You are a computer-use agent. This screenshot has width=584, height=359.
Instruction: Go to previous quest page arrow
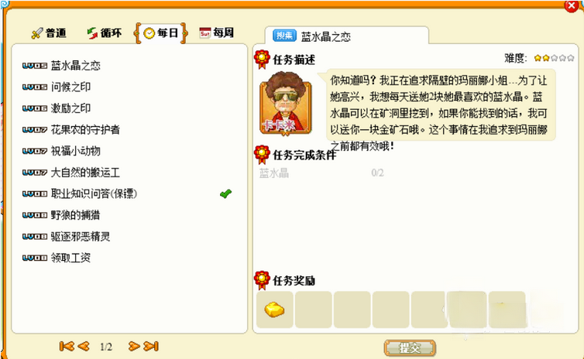click(84, 347)
